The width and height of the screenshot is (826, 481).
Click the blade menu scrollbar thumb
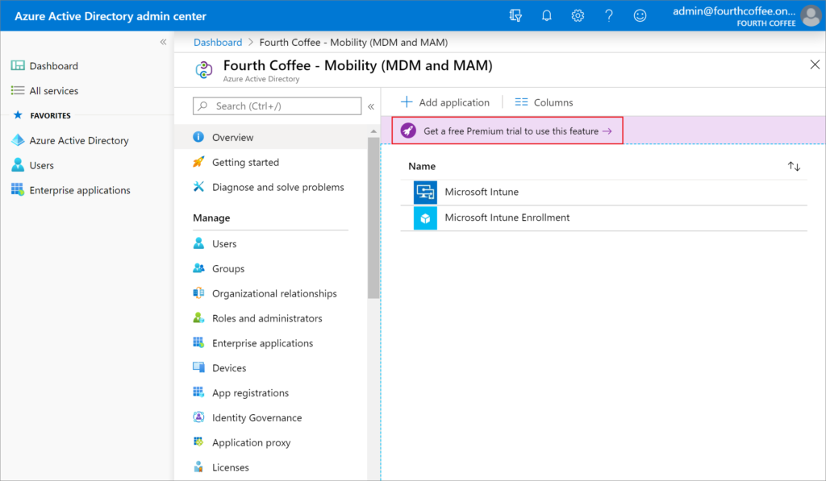point(373,218)
